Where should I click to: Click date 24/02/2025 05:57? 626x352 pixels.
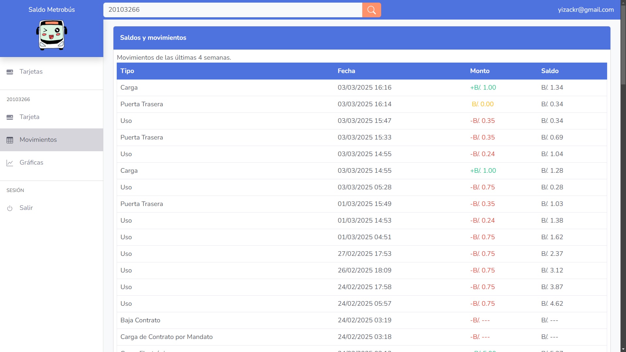(365, 303)
